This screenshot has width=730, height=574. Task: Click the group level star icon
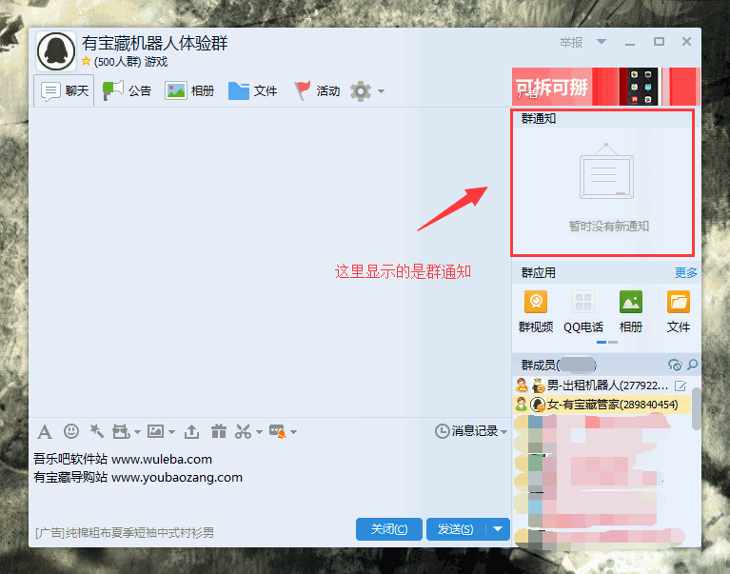(x=86, y=61)
